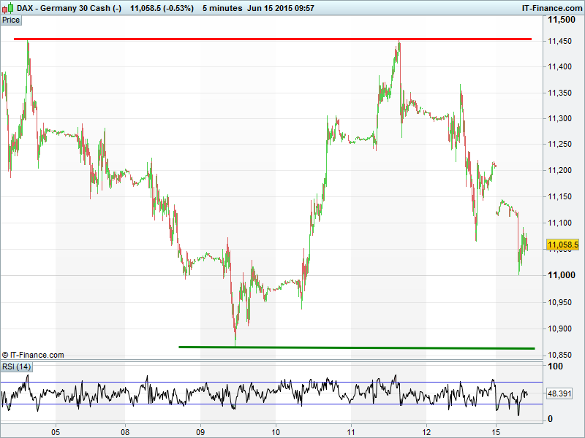This screenshot has height=438, width=585.
Task: Click date marker 09 on time axis
Action: coord(200,431)
